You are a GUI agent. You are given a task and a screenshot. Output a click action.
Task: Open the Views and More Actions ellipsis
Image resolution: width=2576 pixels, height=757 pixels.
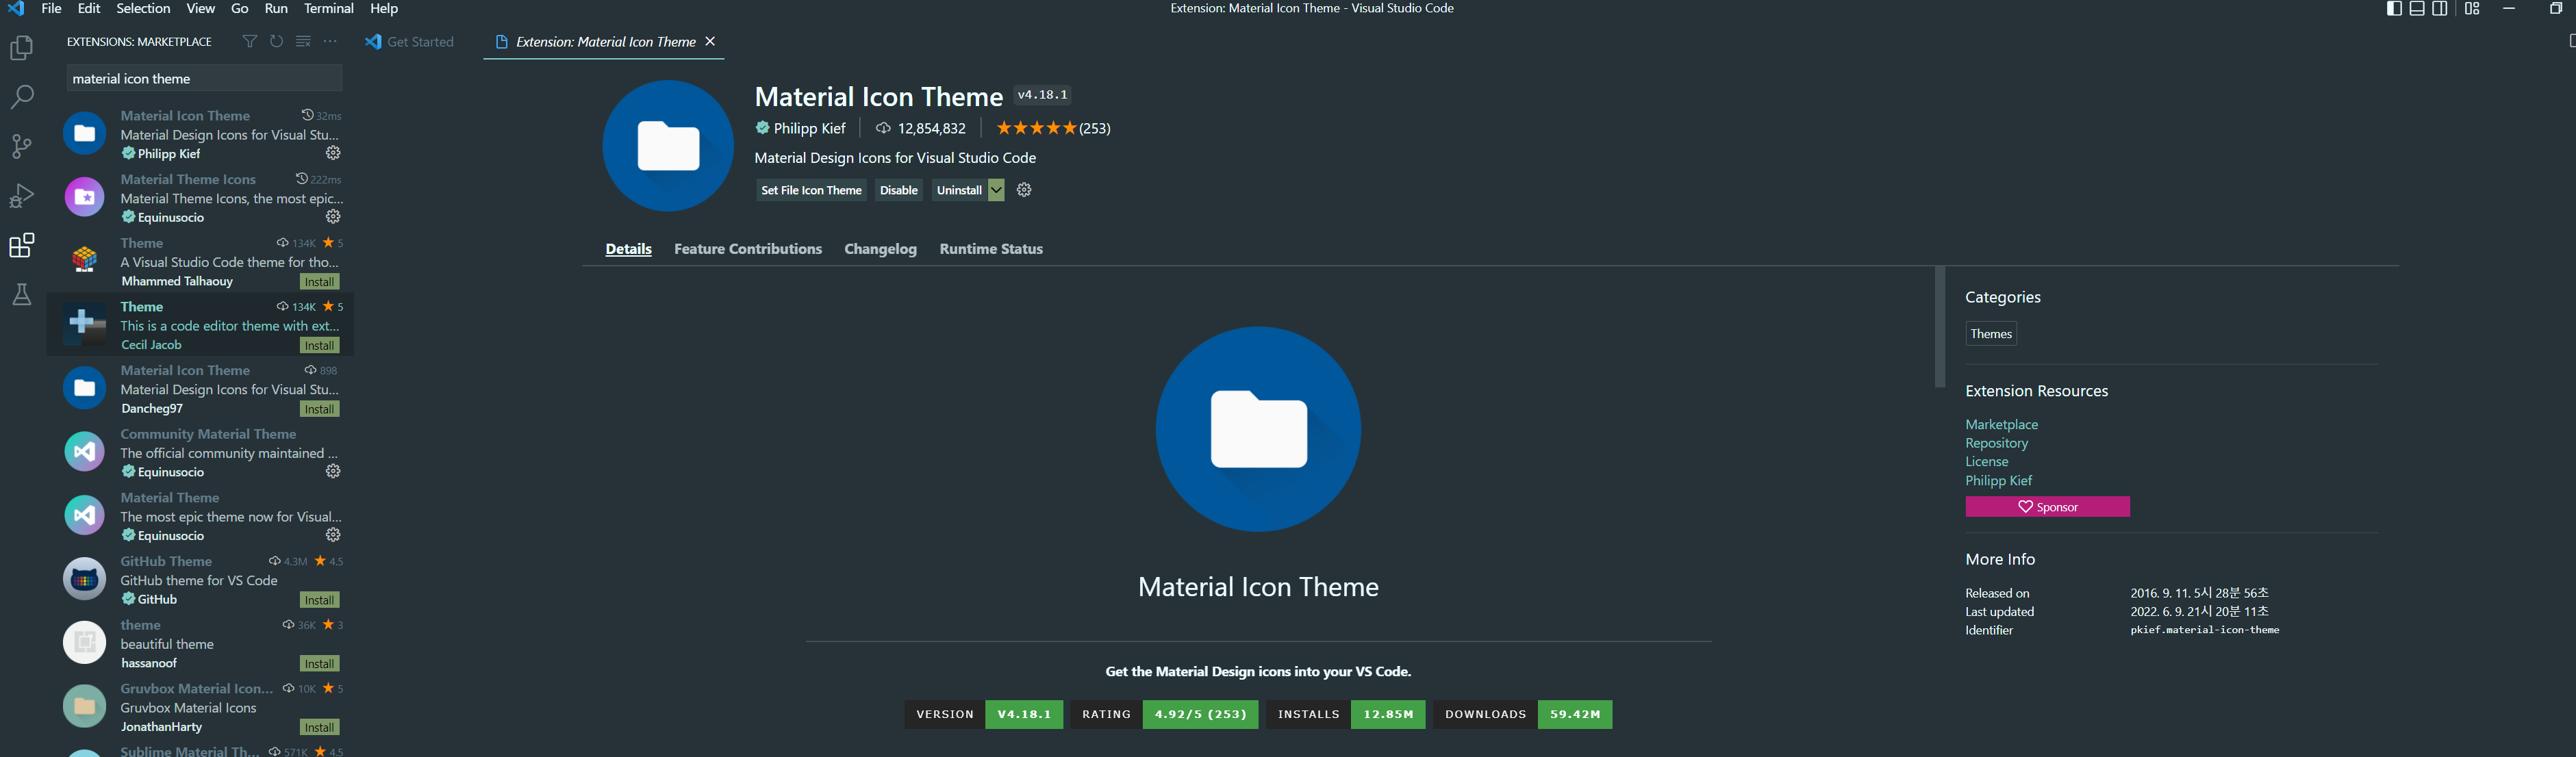330,41
